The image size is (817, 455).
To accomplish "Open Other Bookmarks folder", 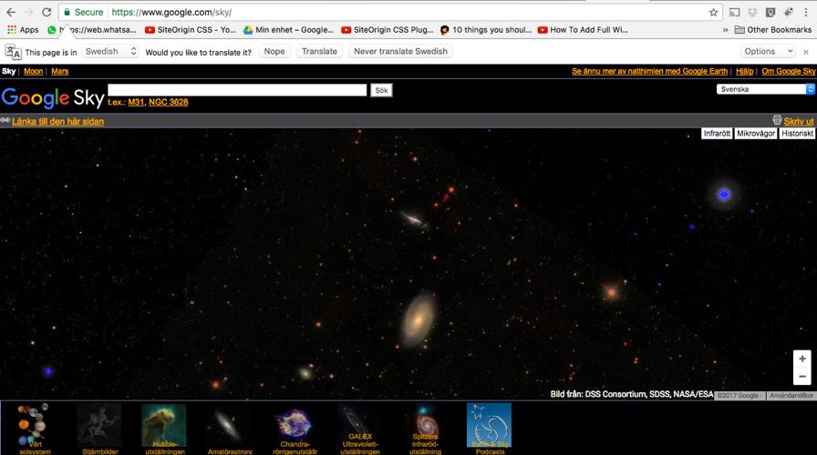I will (773, 30).
